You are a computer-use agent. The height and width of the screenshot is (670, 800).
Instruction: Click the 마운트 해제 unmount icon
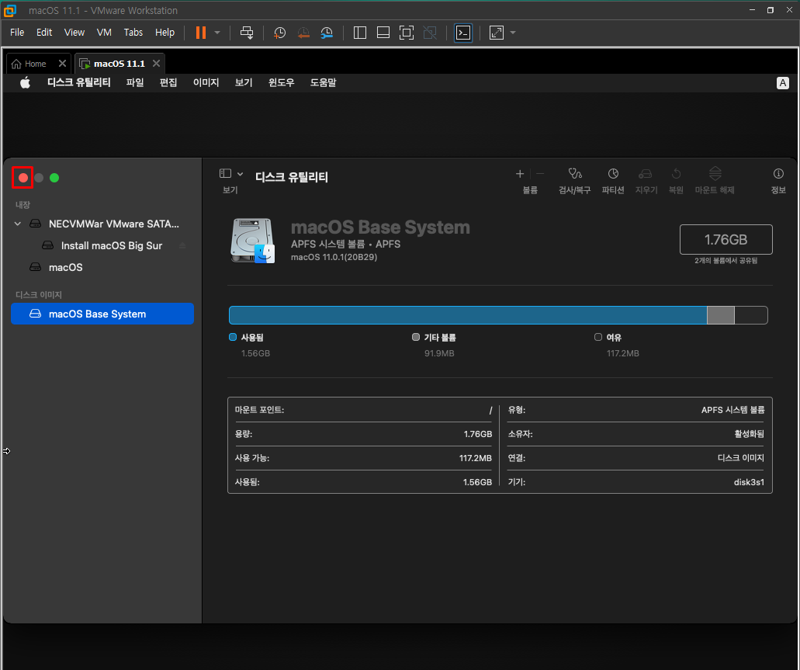click(715, 173)
